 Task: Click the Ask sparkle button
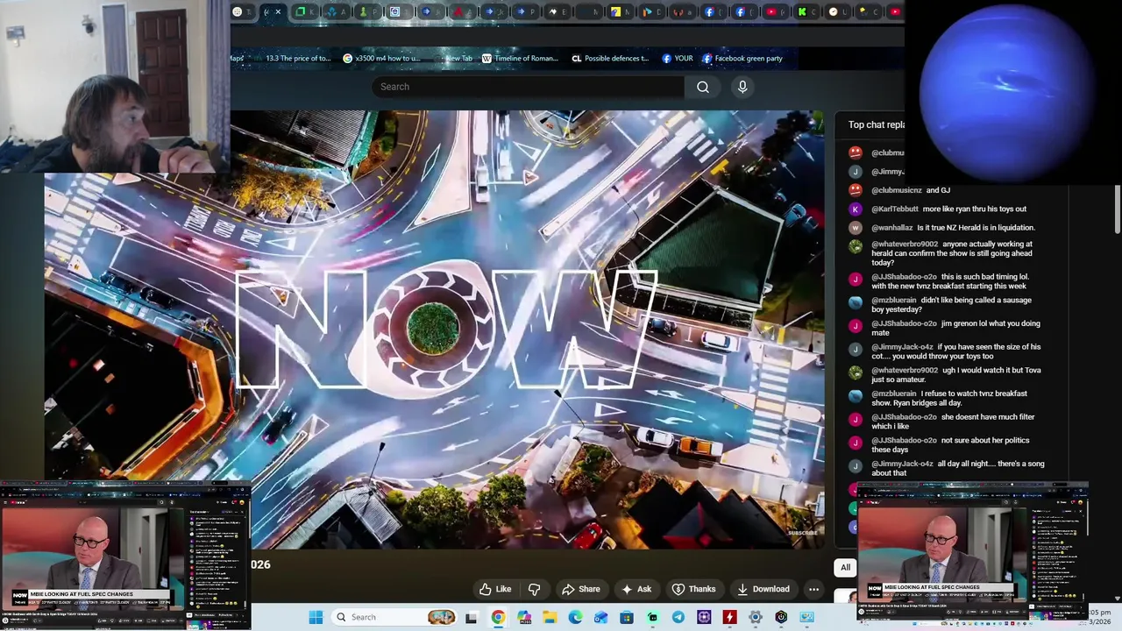click(x=636, y=589)
